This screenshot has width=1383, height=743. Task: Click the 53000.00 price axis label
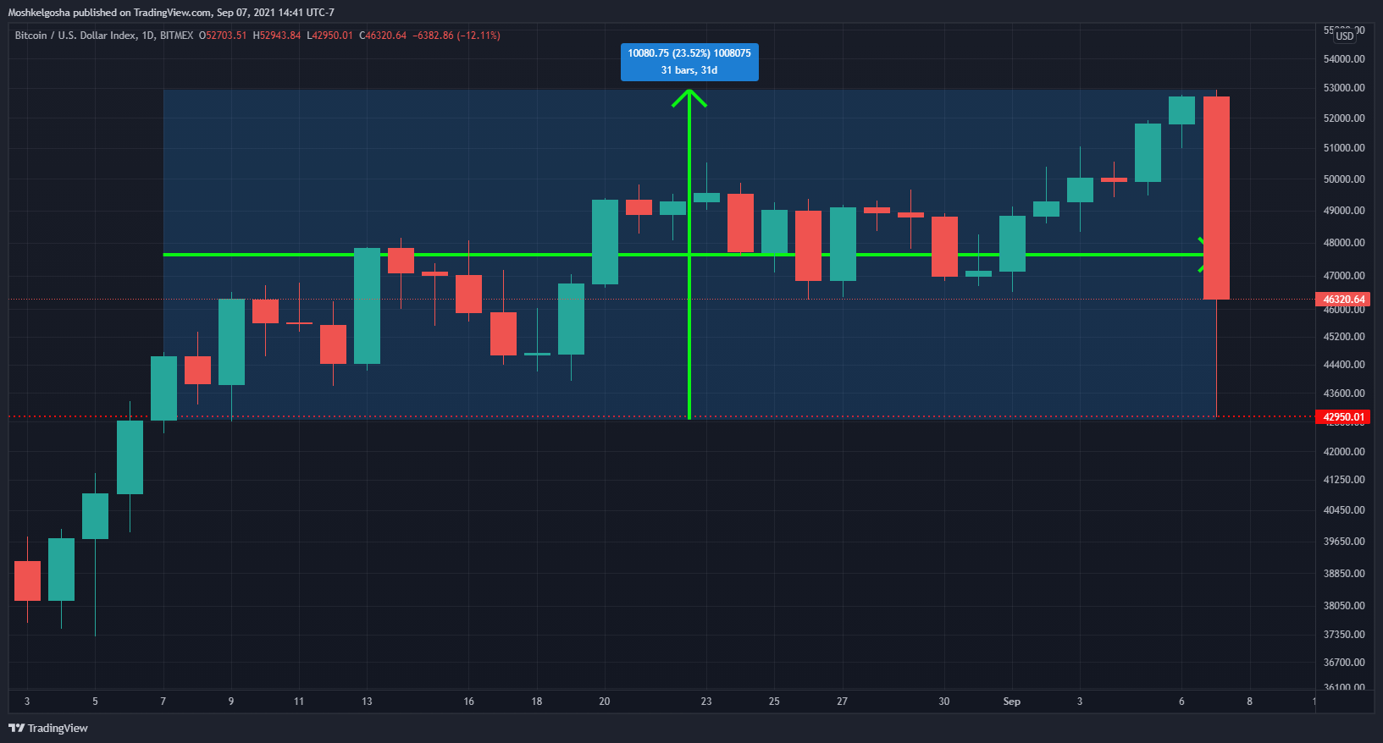[1344, 88]
